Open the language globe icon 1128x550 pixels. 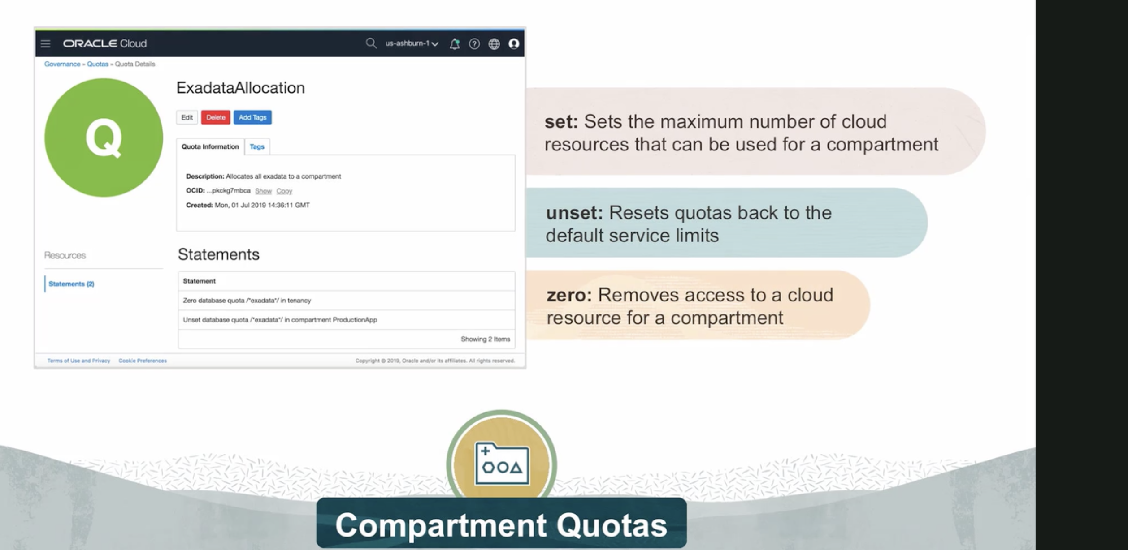coord(494,43)
